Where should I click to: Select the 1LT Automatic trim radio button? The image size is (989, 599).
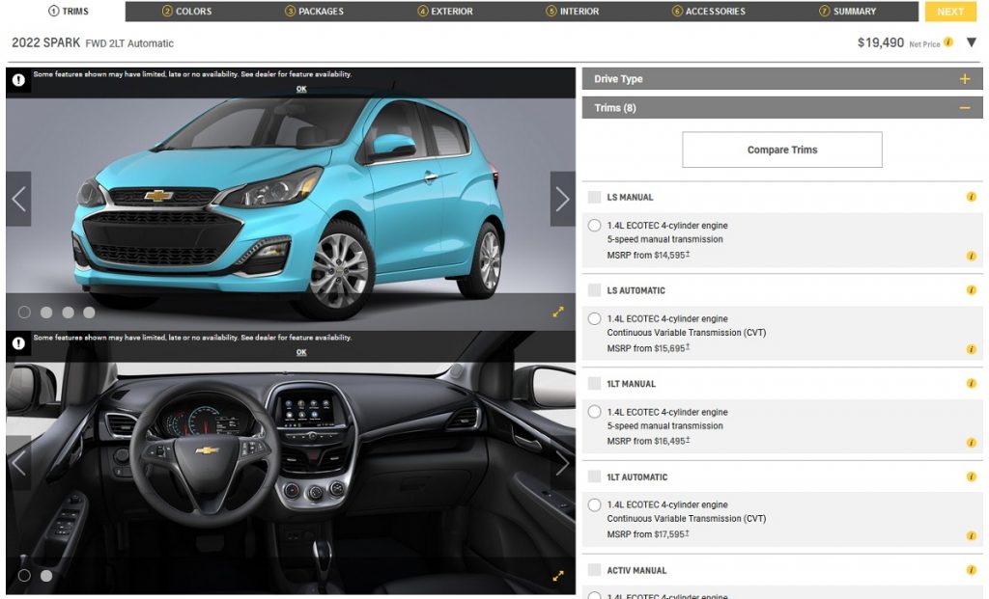tap(594, 505)
